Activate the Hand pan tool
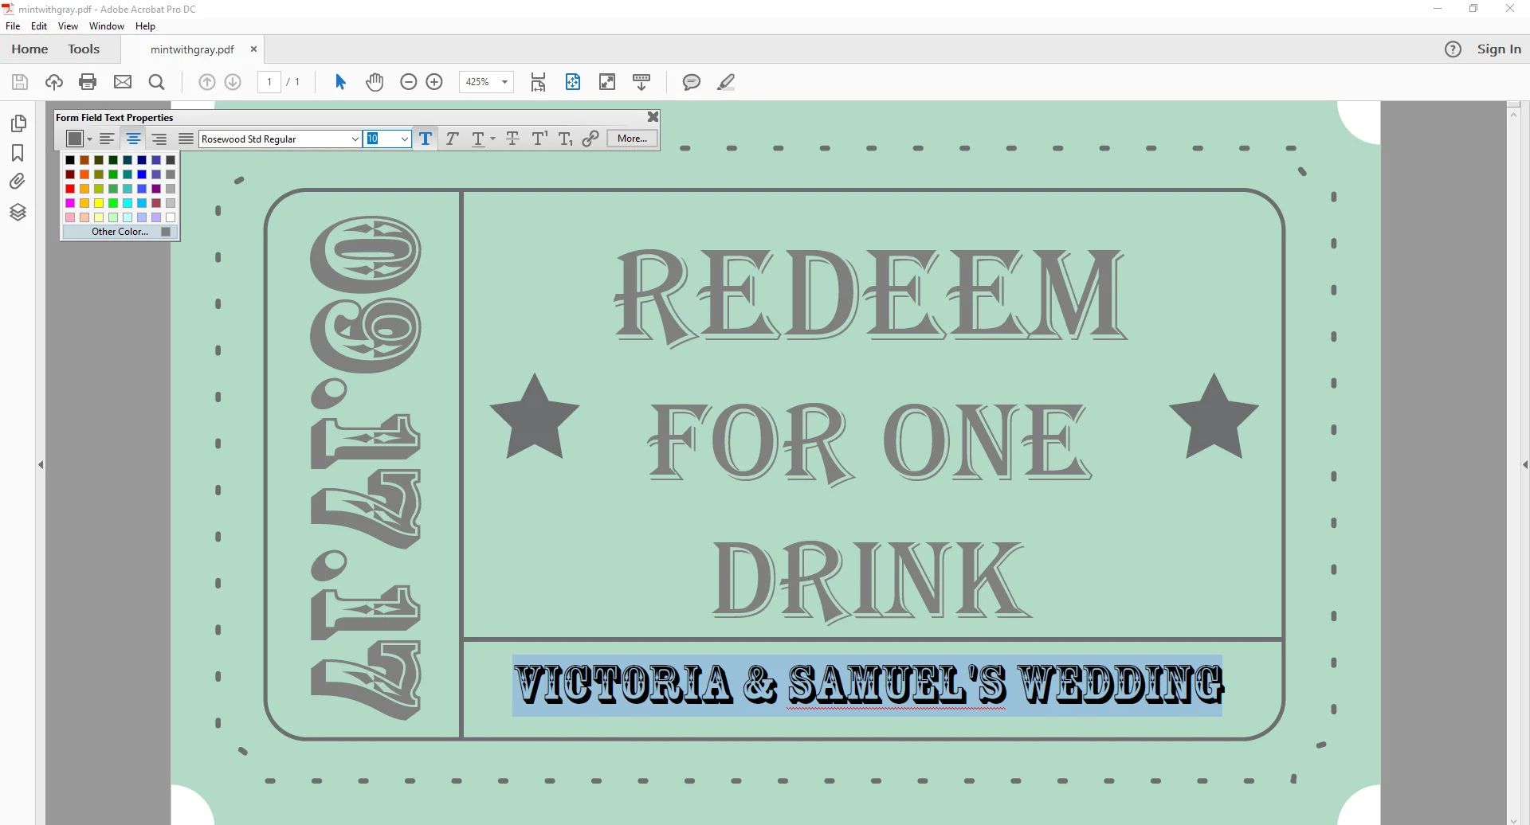Image resolution: width=1530 pixels, height=825 pixels. click(375, 82)
